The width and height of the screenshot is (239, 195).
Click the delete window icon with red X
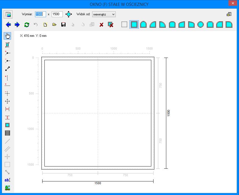pyautogui.click(x=110, y=25)
